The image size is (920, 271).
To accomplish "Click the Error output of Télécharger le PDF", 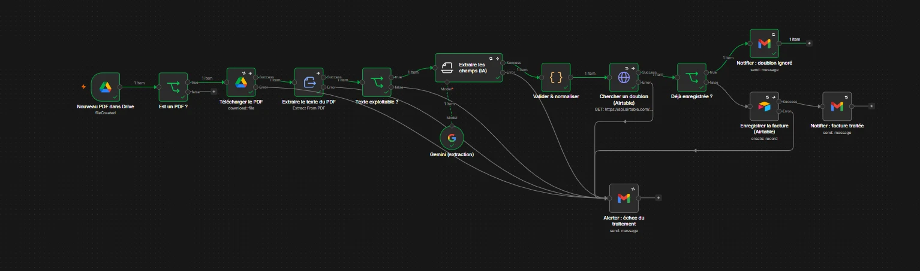I will pos(257,87).
